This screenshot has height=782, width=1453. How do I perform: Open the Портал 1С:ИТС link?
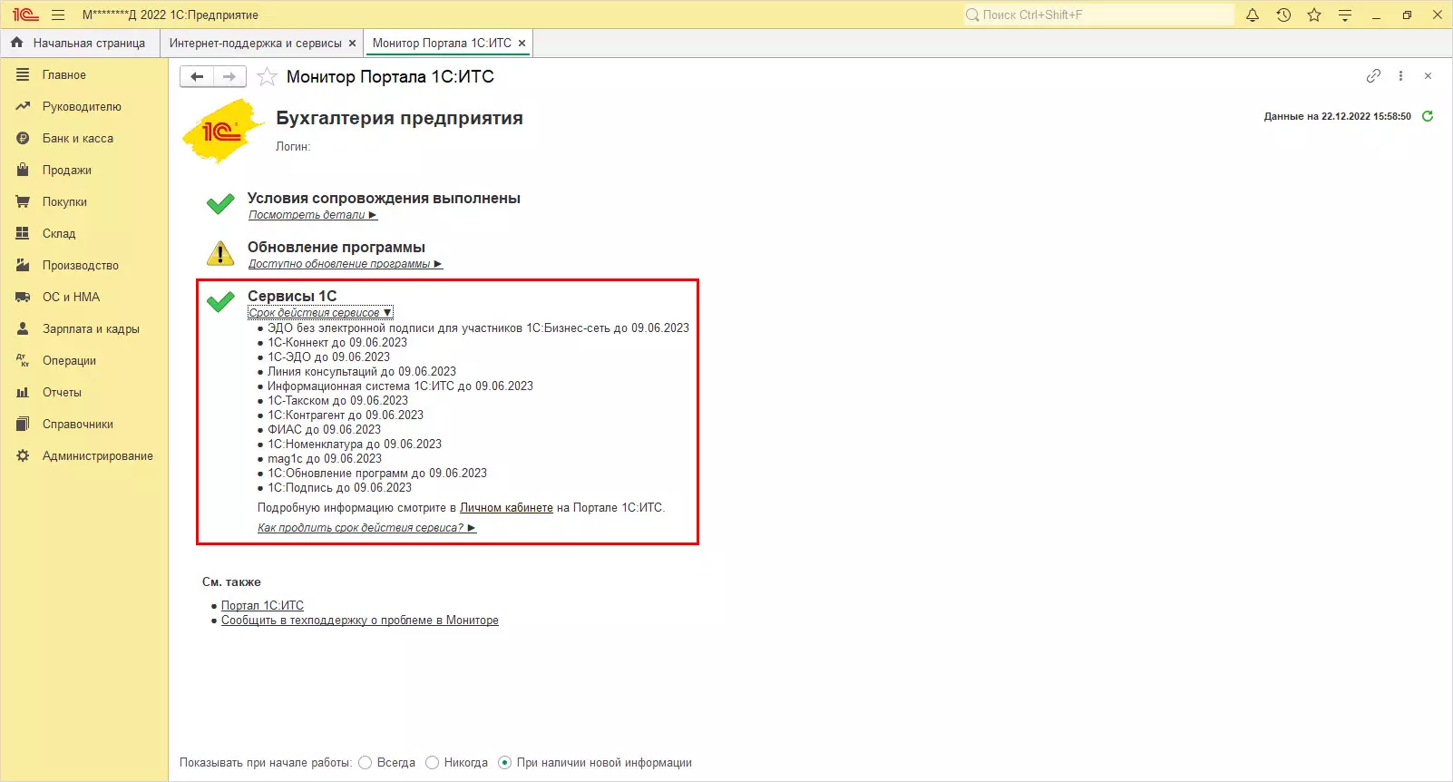[262, 606]
